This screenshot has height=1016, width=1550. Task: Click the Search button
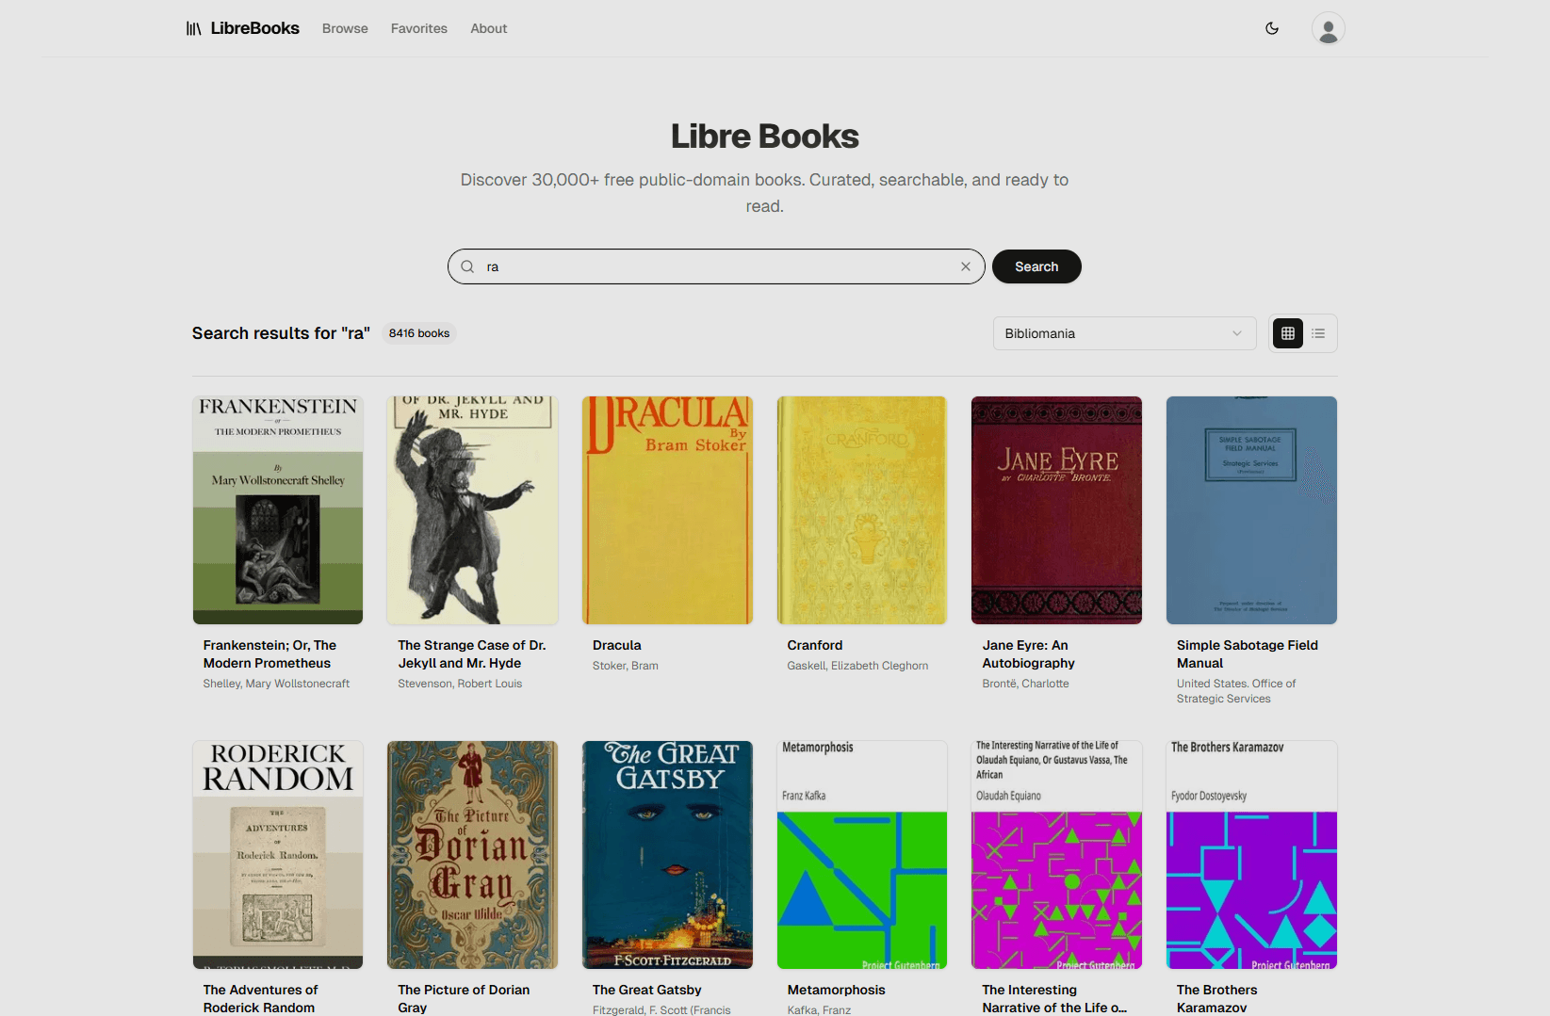1036,266
